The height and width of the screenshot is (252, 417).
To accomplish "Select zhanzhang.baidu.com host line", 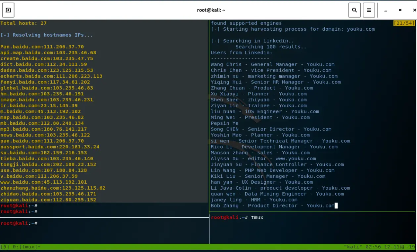I will point(53,188).
